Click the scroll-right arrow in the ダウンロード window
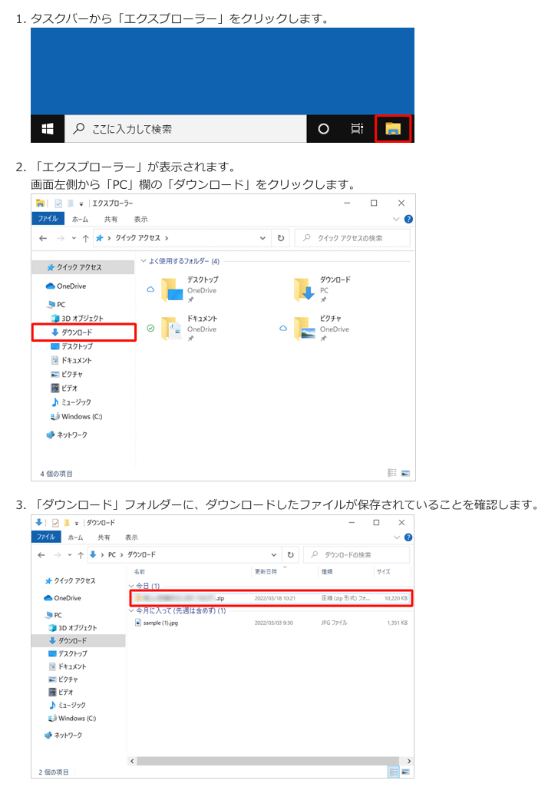This screenshot has width=558, height=787. click(408, 762)
